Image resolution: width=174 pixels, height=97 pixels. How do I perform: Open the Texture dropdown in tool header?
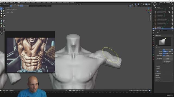click(x=36, y=6)
